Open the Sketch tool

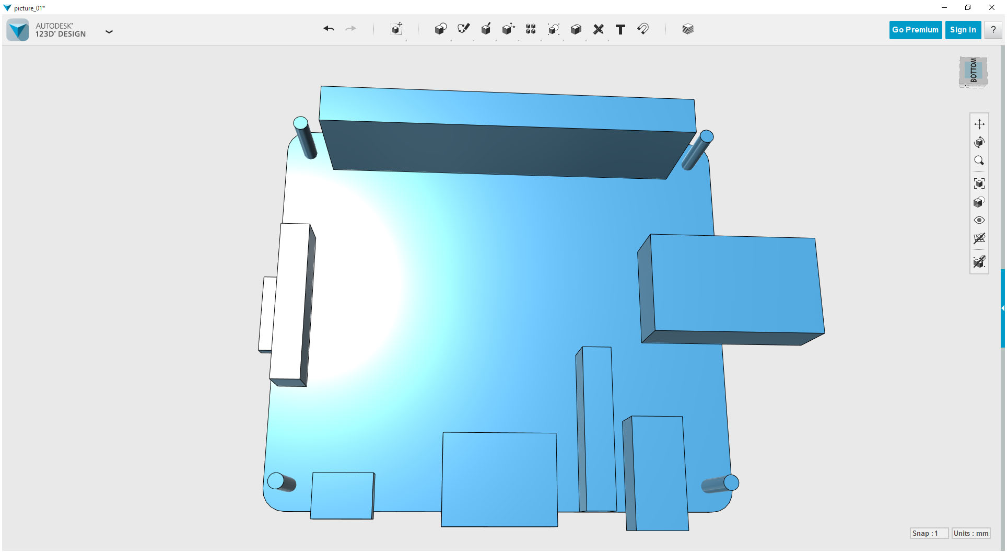[463, 29]
